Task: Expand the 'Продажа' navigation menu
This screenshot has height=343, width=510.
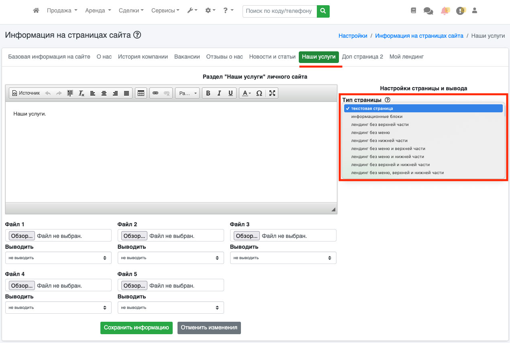Action: click(62, 11)
